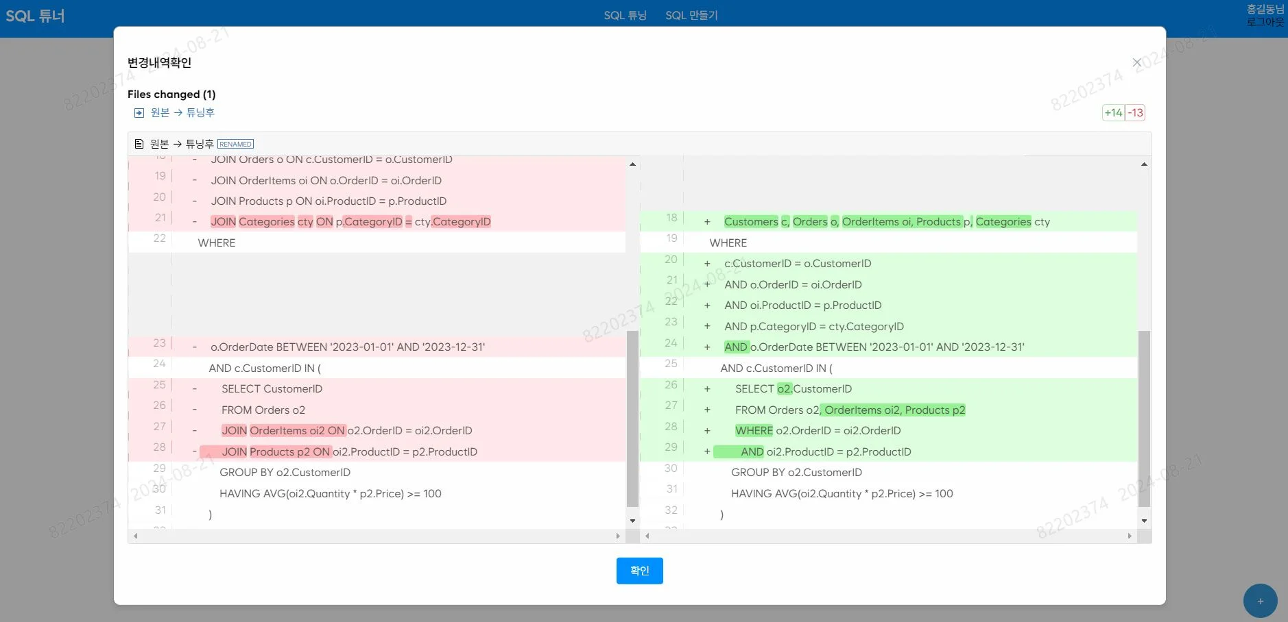Click the document icon in the diff file header
This screenshot has height=622, width=1288.
click(x=139, y=144)
